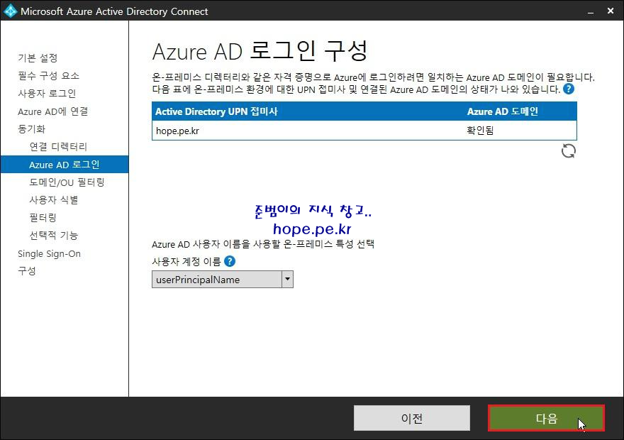Click the 이전 button
624x440 pixels.
(412, 418)
